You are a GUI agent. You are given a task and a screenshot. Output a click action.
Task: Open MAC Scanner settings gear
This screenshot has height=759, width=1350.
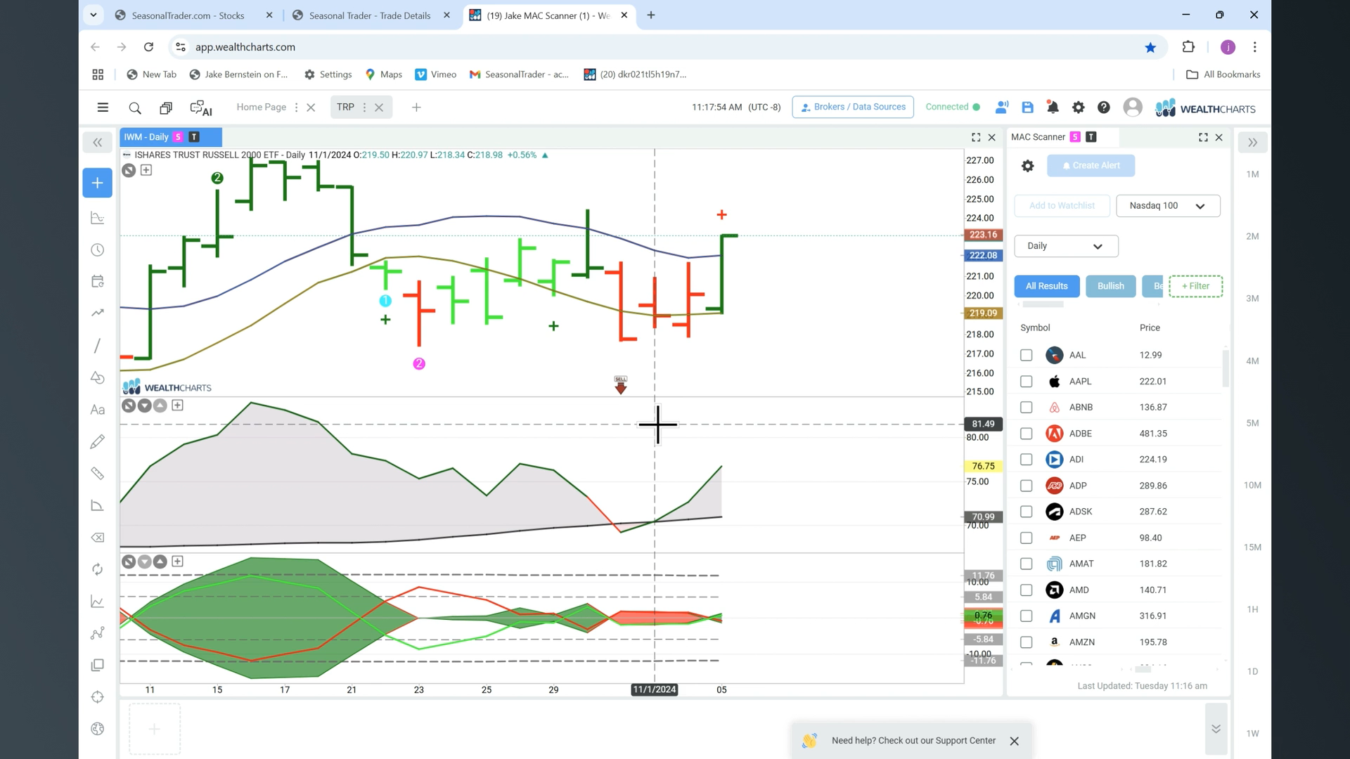1027,166
